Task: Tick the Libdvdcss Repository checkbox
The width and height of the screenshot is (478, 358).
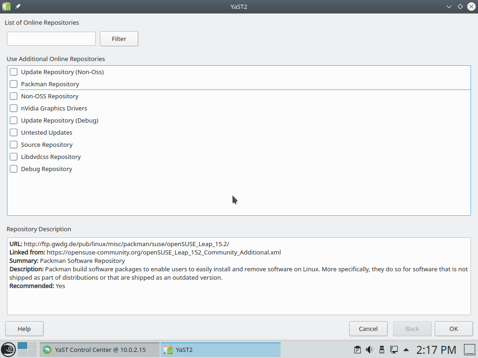Action: tap(14, 157)
